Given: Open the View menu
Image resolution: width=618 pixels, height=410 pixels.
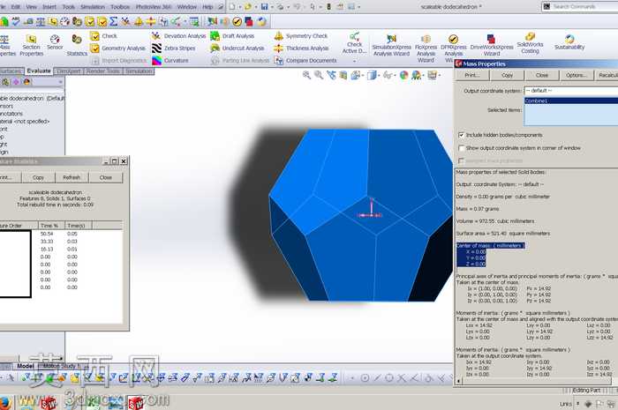Looking at the screenshot, I should pos(32,7).
